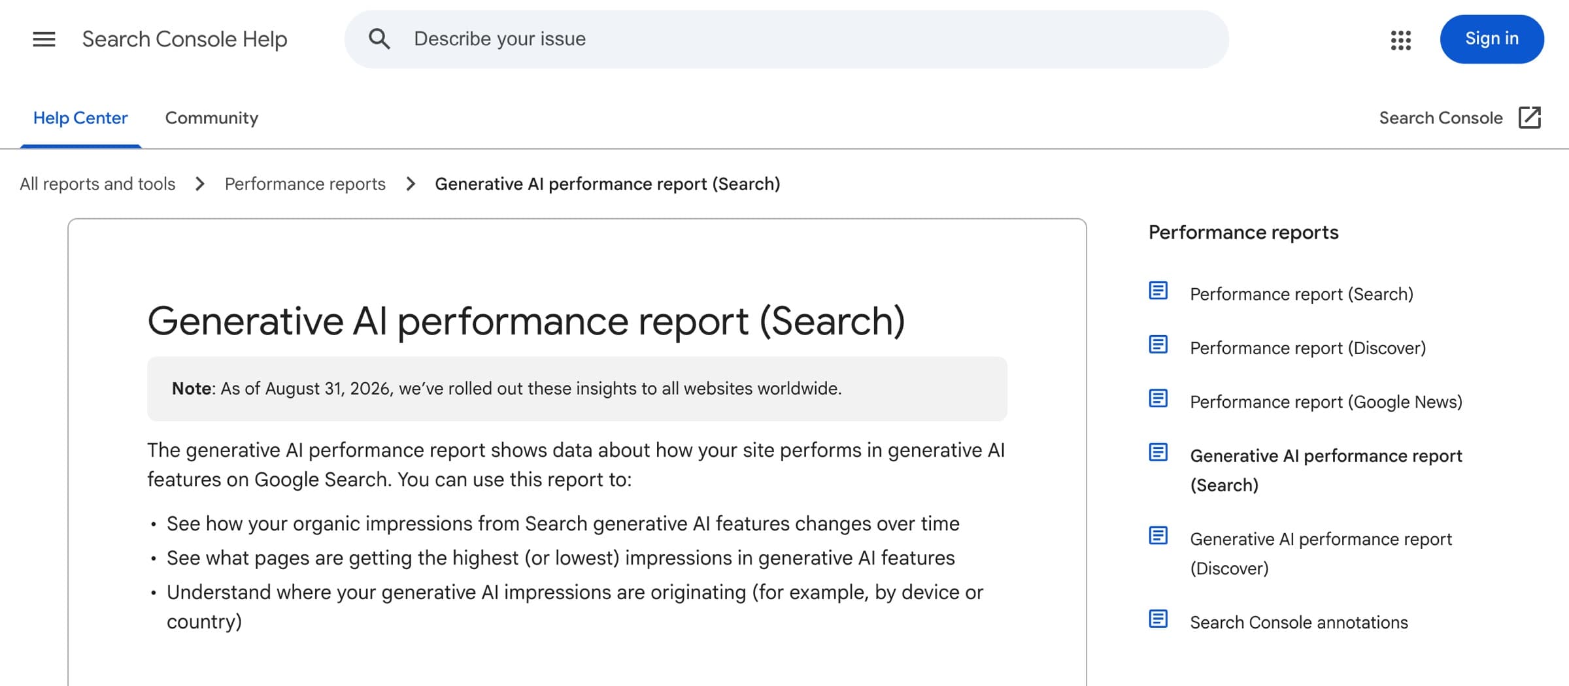Click document icon beside Search Console annotations

[x=1158, y=619]
